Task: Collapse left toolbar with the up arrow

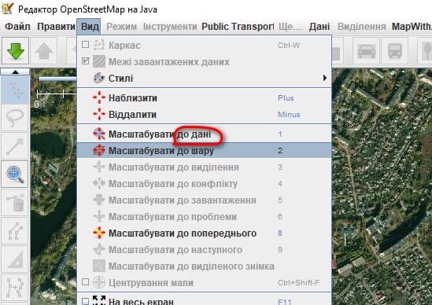Action: point(15,72)
